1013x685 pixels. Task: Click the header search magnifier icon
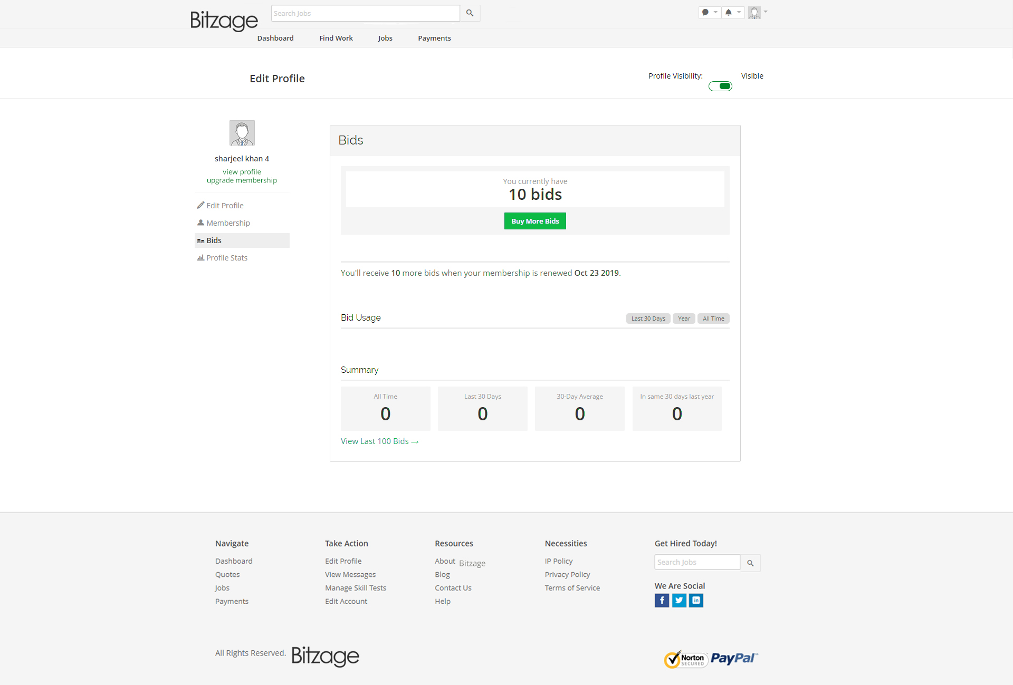point(470,13)
